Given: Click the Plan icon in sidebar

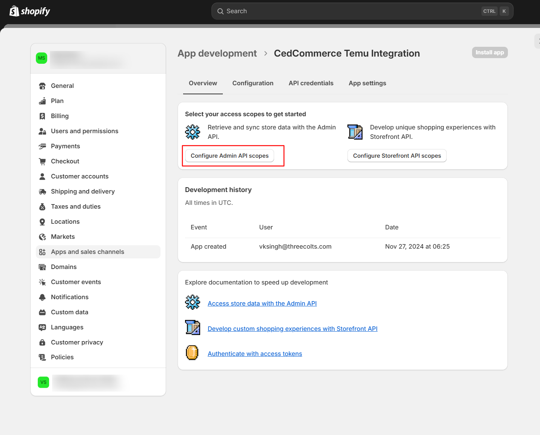Looking at the screenshot, I should point(42,101).
